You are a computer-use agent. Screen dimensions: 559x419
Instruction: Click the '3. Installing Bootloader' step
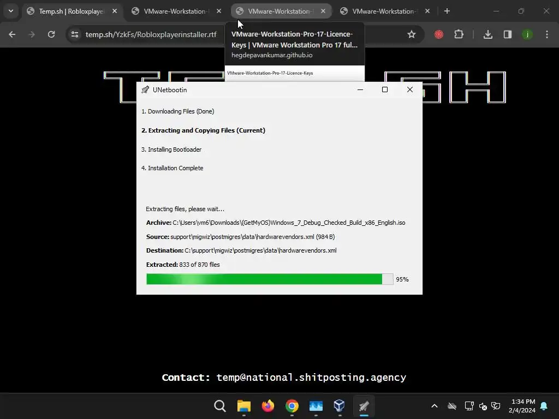(x=171, y=149)
